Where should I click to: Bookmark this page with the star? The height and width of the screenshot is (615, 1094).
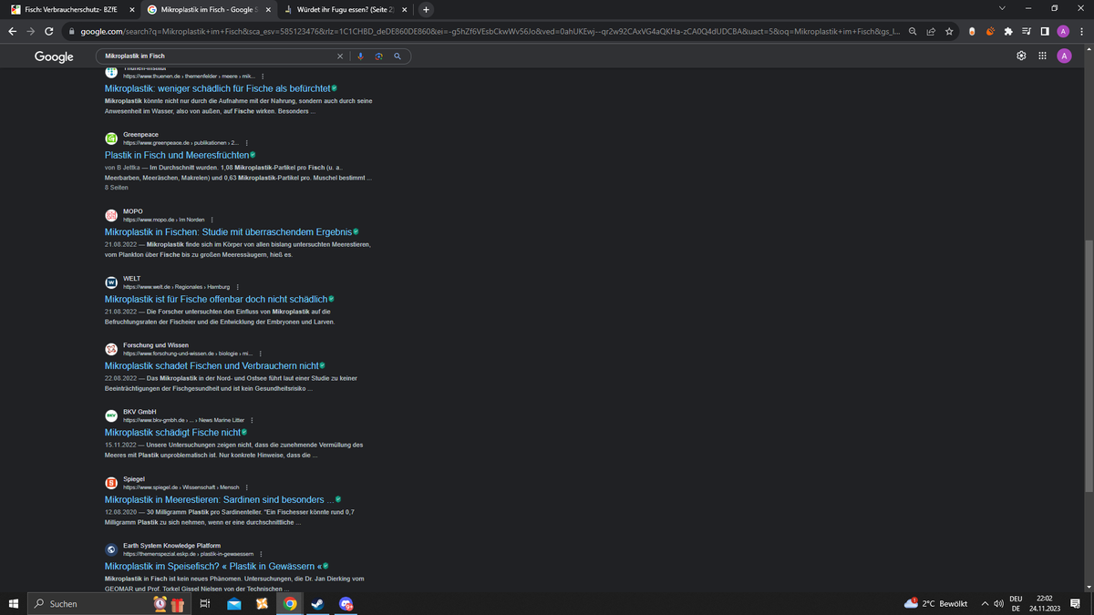[950, 31]
